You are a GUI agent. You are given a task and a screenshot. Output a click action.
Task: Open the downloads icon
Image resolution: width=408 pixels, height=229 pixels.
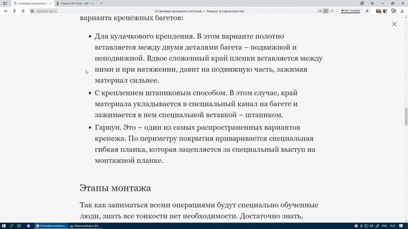click(x=402, y=11)
